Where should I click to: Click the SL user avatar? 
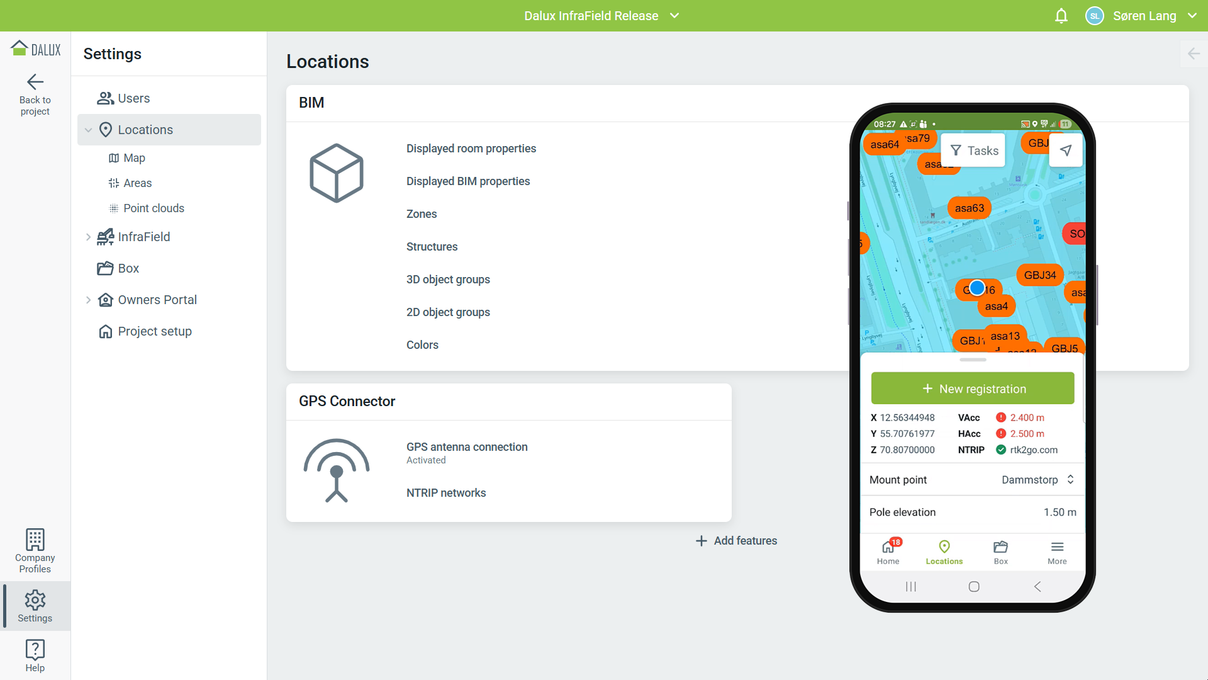pyautogui.click(x=1095, y=16)
